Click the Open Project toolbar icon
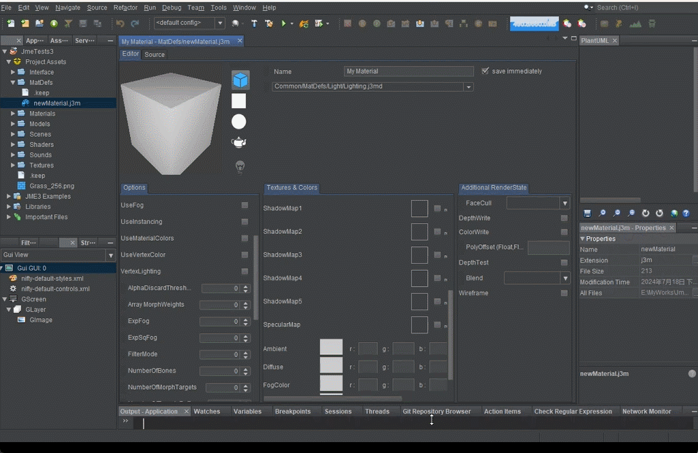 [x=39, y=24]
